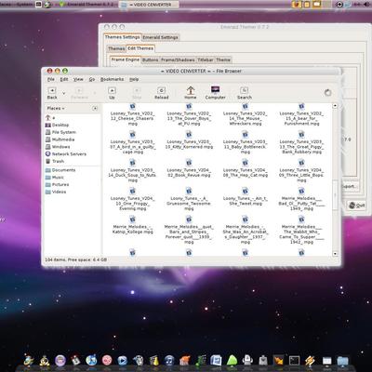This screenshot has height=372, width=372.
Task: Select Merrie_Melodies_-_Katnip_Kollege.mpg
Action: click(x=132, y=225)
